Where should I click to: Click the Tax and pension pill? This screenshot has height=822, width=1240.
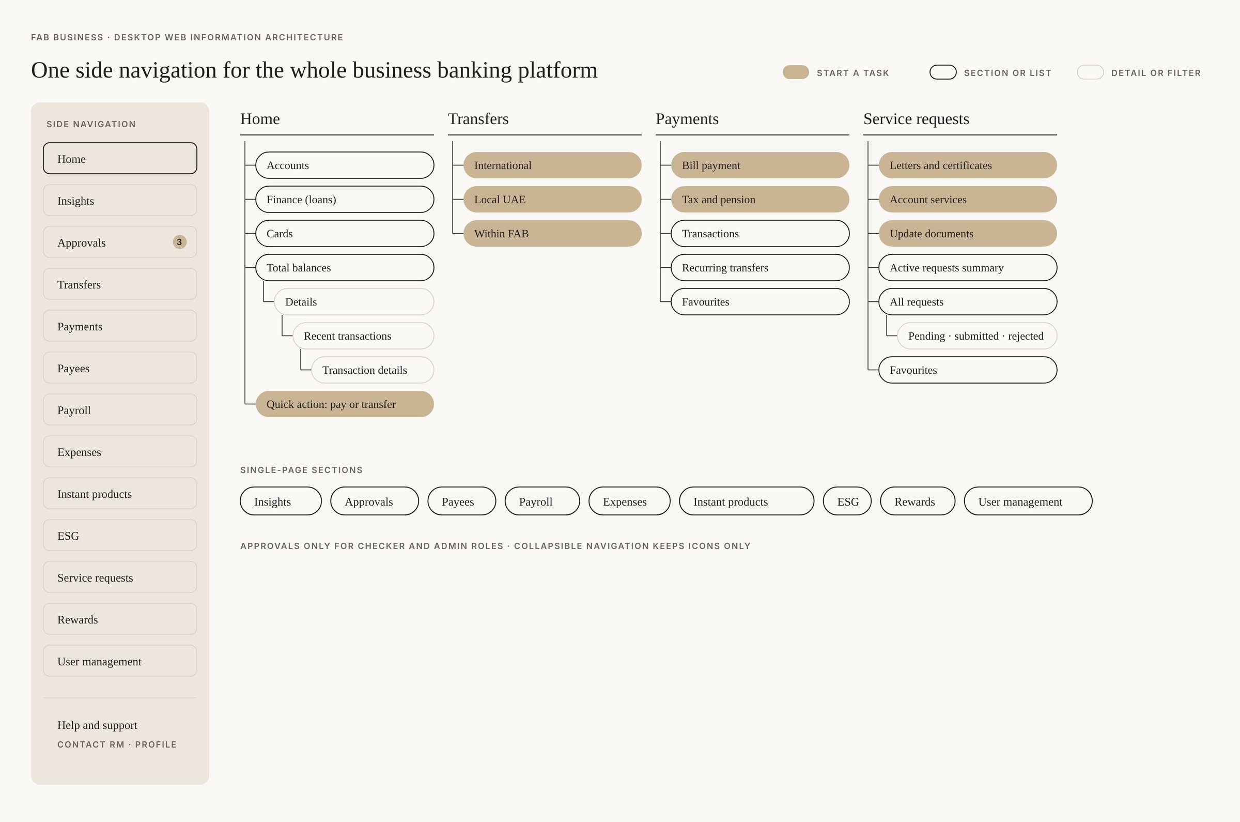760,199
